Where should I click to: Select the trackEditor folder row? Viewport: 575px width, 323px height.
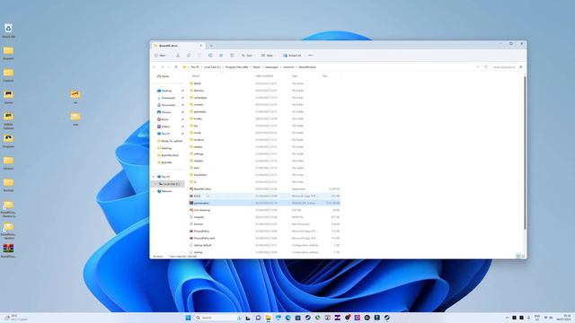click(x=264, y=175)
